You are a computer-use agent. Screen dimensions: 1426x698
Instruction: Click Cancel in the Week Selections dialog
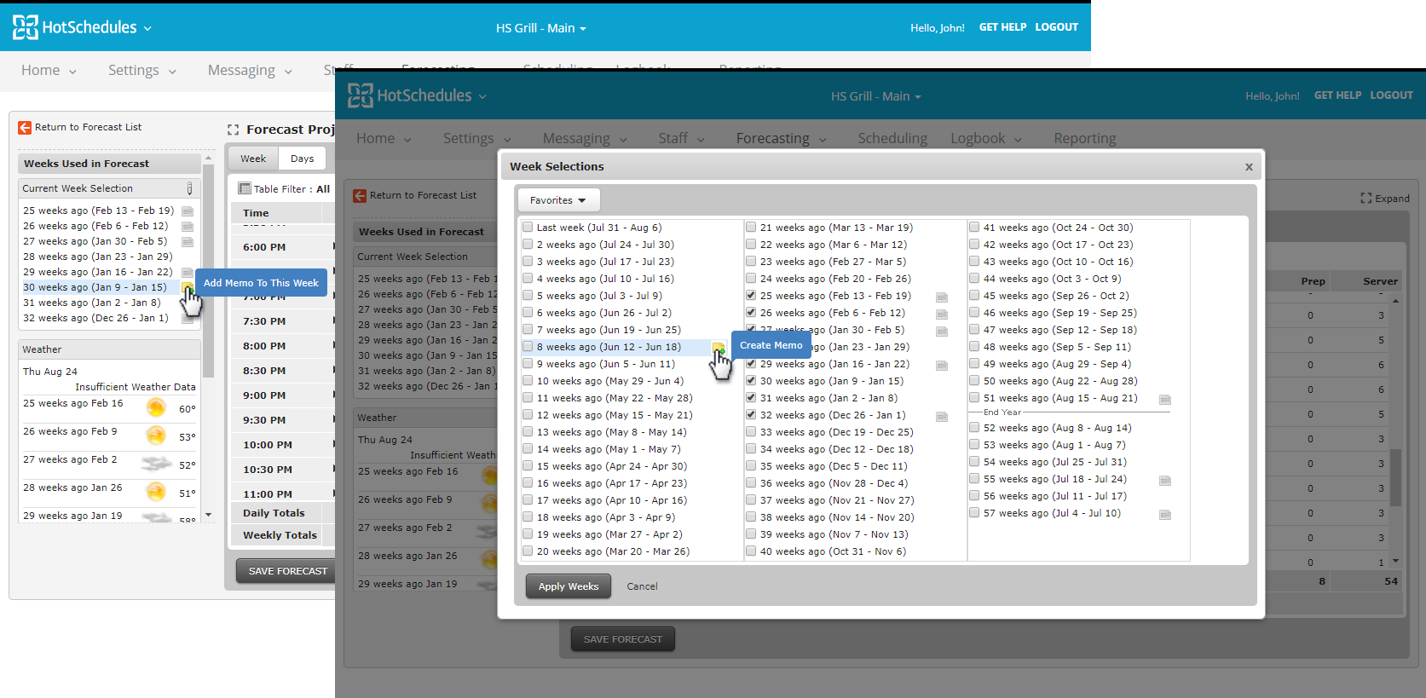(642, 586)
